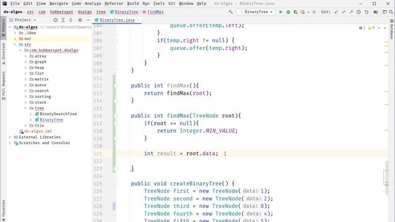Run with Coverage icon
This screenshot has height=222, width=395.
point(296,12)
